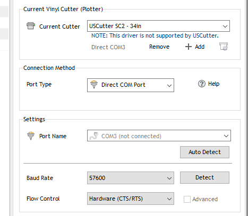Image resolution: width=248 pixels, height=216 pixels.
Task: Click Remove to delete the cutter
Action: tap(159, 47)
